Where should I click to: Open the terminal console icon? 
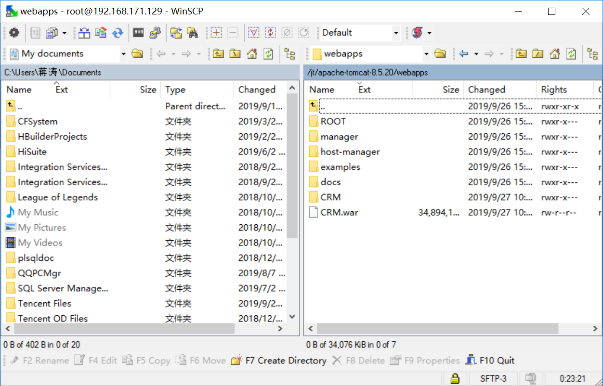139,33
